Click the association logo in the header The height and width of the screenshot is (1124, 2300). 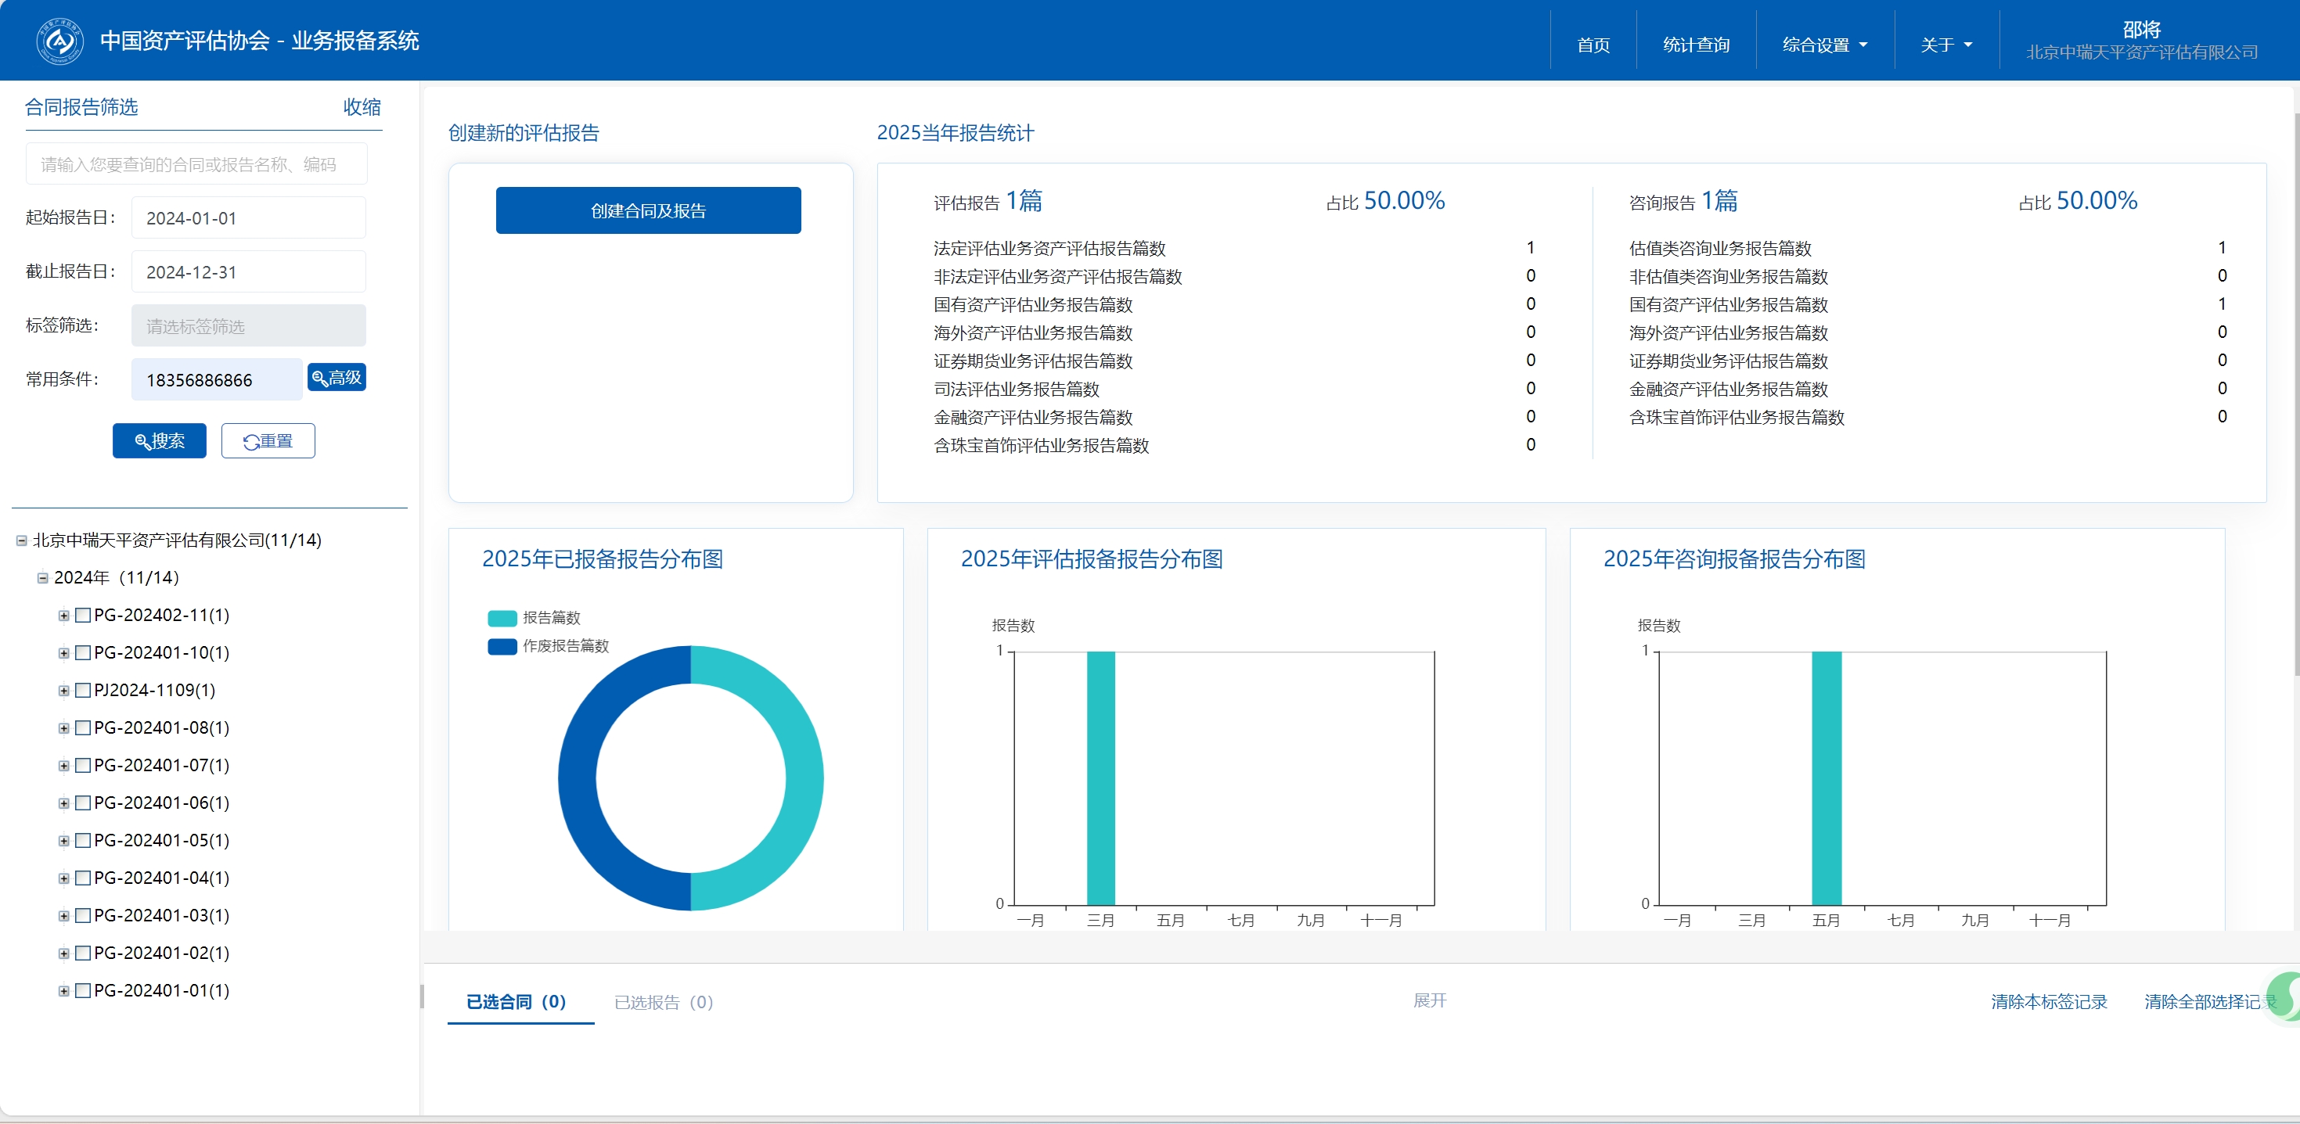[x=59, y=41]
